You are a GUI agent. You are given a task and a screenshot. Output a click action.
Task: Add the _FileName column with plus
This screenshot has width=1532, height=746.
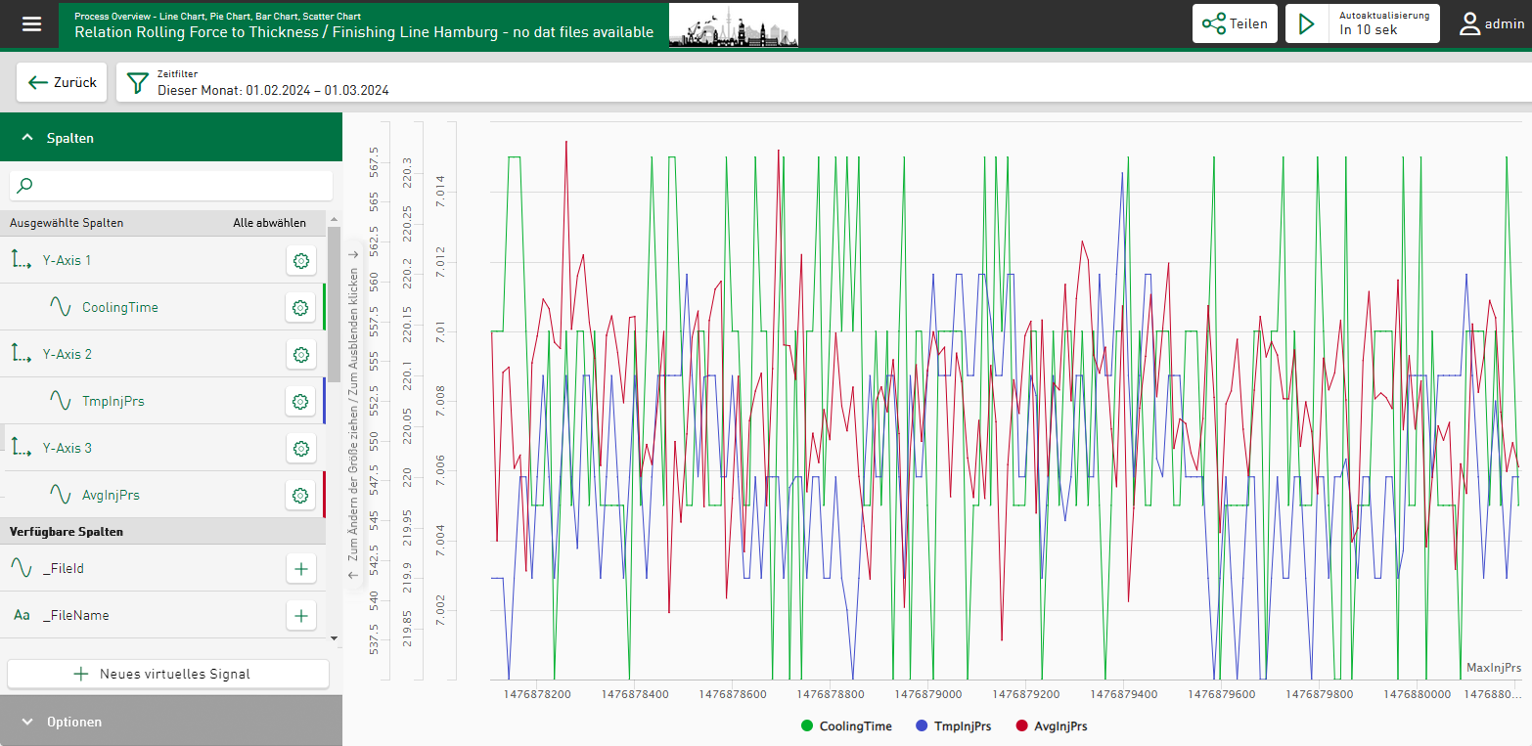[300, 616]
